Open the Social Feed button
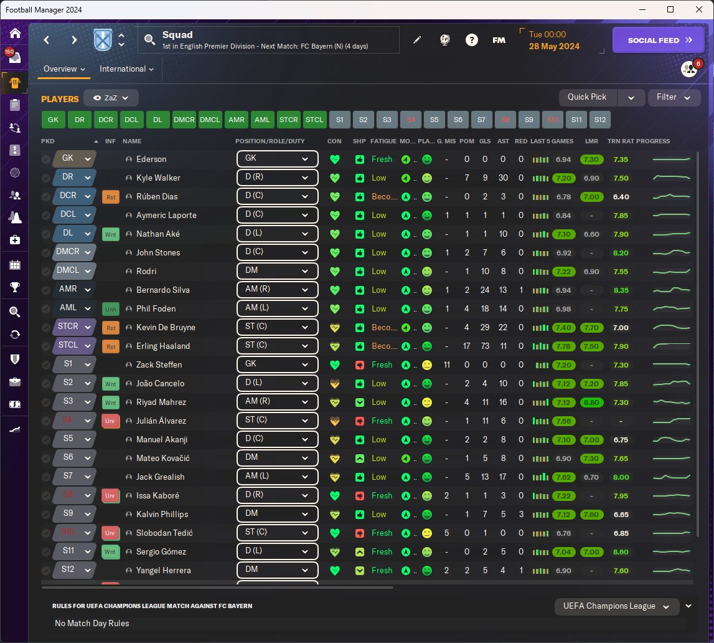The width and height of the screenshot is (714, 643). point(659,40)
